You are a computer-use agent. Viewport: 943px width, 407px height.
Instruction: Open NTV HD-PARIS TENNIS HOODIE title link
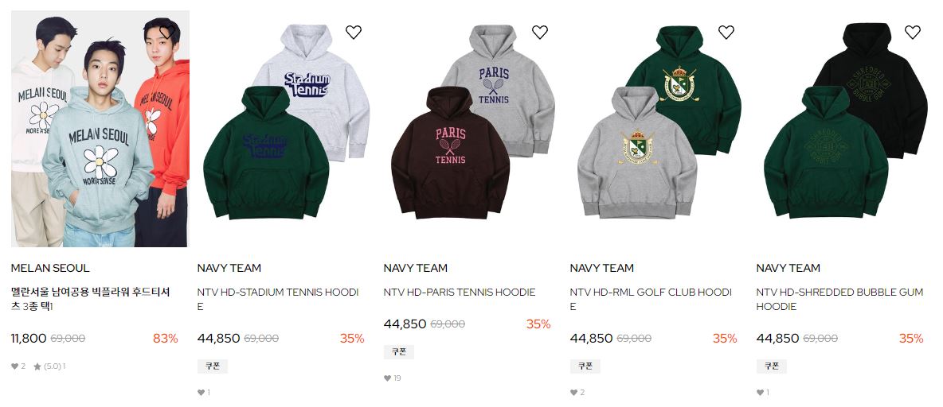tap(460, 293)
